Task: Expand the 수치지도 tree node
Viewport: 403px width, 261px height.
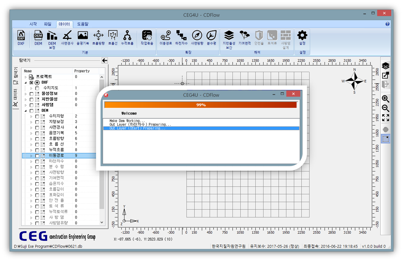Action: click(x=31, y=88)
